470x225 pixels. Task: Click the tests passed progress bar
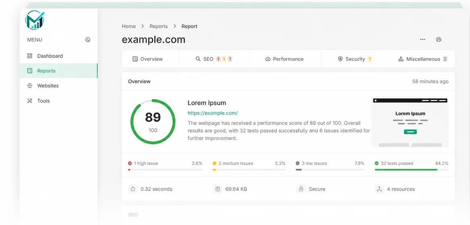(412, 170)
